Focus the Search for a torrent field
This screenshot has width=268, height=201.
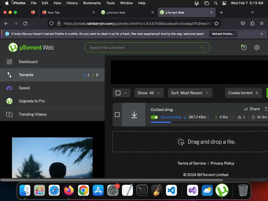coord(147,47)
